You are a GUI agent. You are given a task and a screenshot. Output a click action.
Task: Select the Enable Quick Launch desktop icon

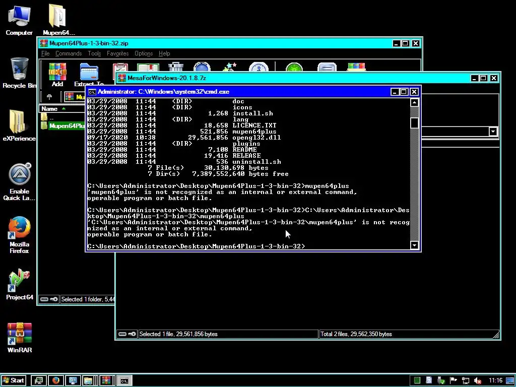tap(19, 181)
